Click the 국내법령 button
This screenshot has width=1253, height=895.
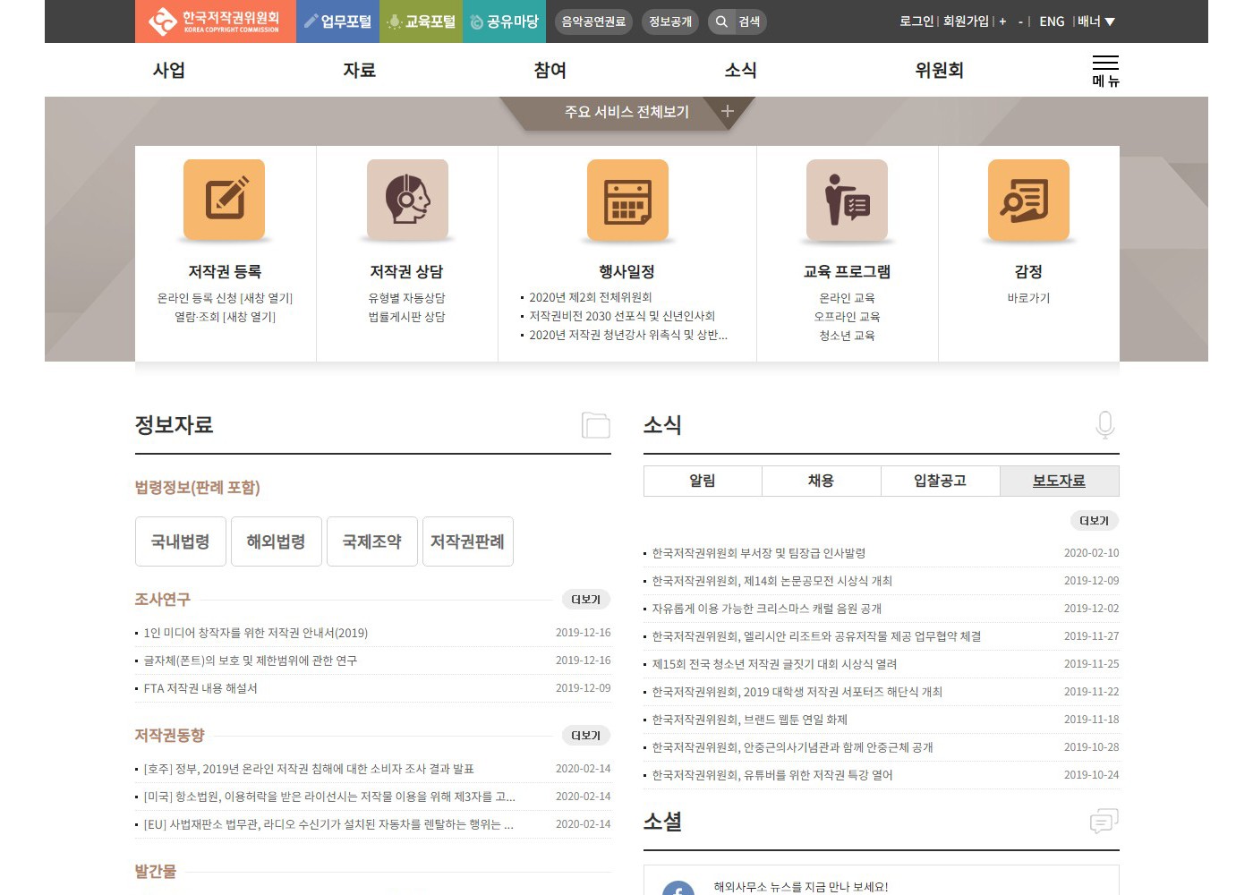(x=180, y=541)
